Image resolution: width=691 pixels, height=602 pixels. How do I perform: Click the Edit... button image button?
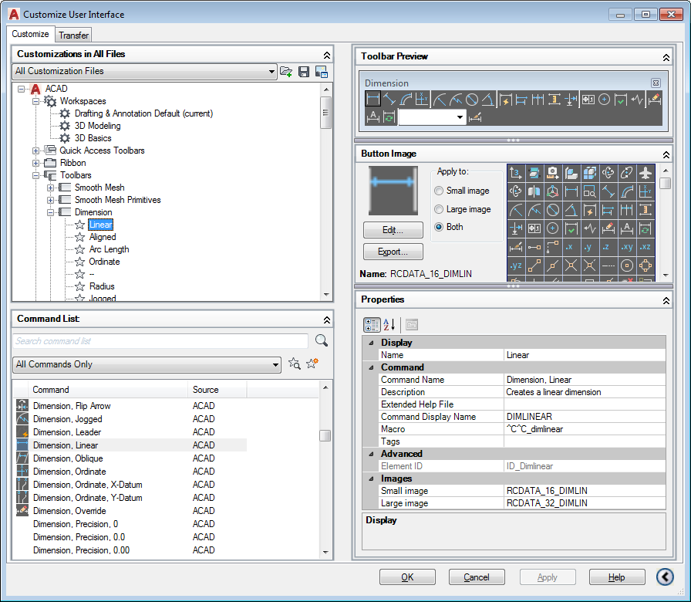pos(393,230)
